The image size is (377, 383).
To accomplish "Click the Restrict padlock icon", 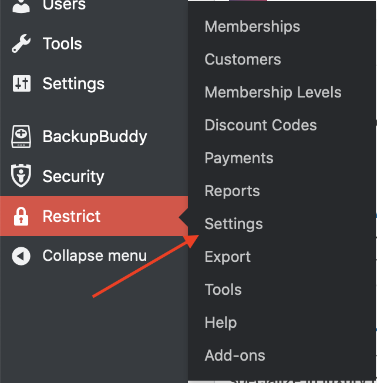I will (x=21, y=216).
